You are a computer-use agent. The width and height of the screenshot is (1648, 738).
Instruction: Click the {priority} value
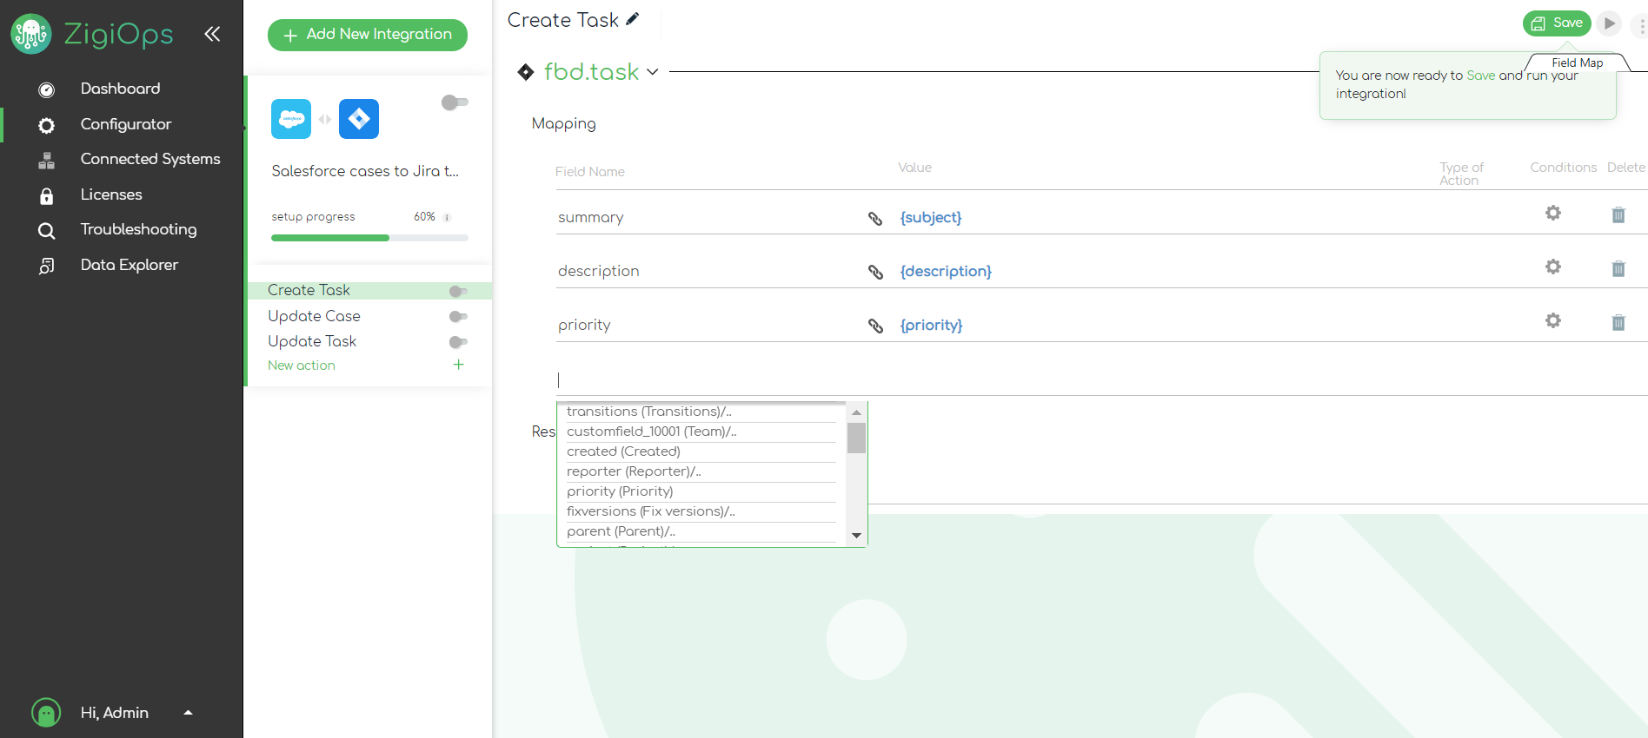[x=931, y=325]
